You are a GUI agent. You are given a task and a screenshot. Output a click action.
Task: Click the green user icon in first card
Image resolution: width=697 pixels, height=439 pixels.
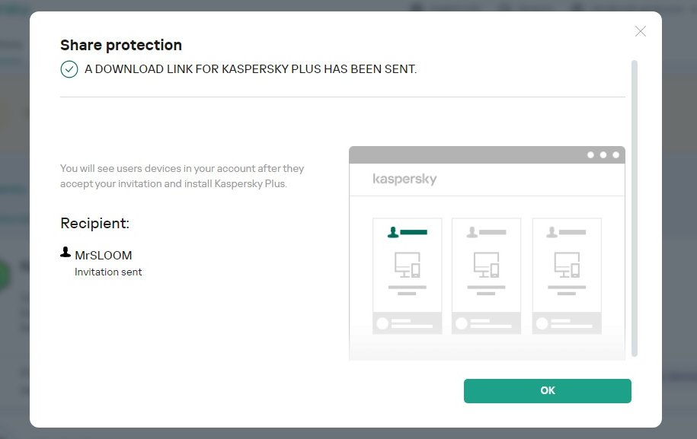point(393,232)
